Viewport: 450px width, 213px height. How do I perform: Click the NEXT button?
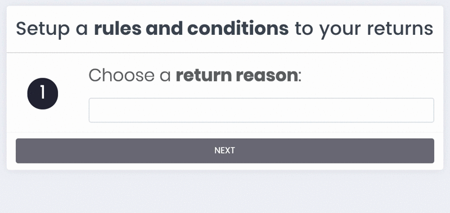tap(224, 151)
